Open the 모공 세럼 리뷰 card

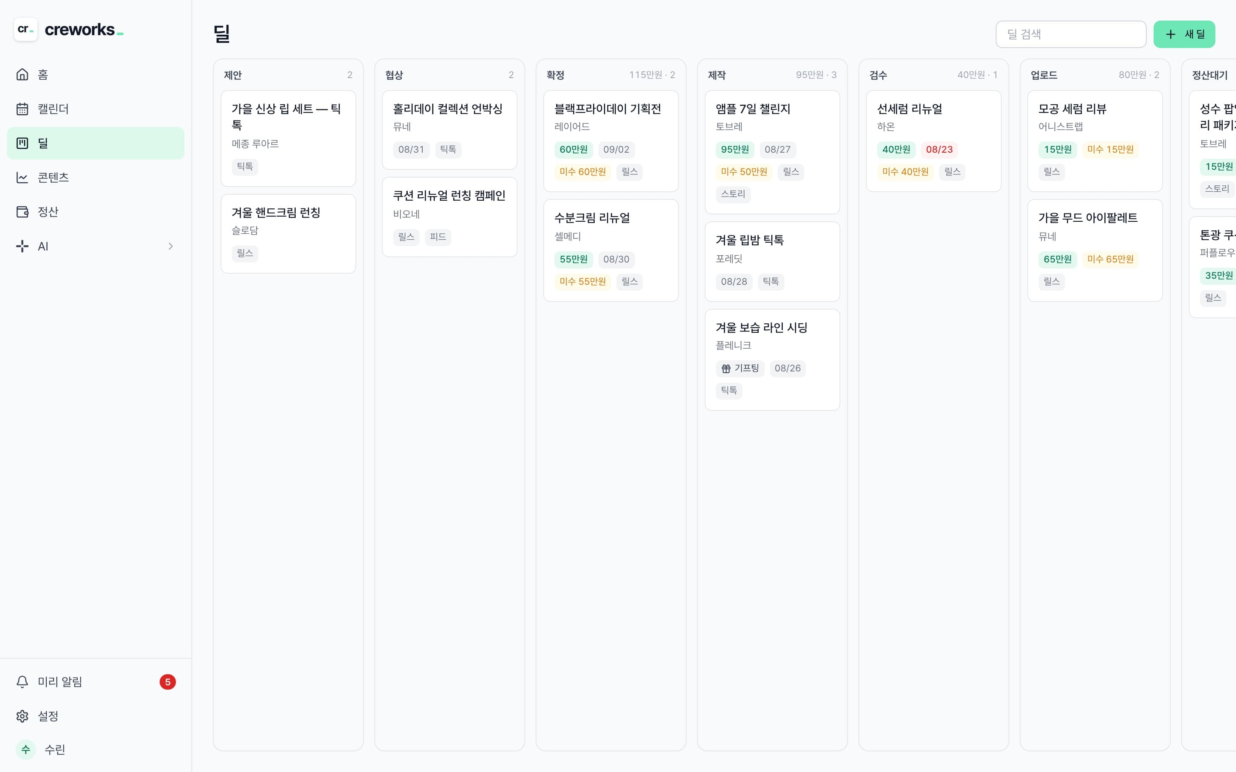(x=1095, y=141)
